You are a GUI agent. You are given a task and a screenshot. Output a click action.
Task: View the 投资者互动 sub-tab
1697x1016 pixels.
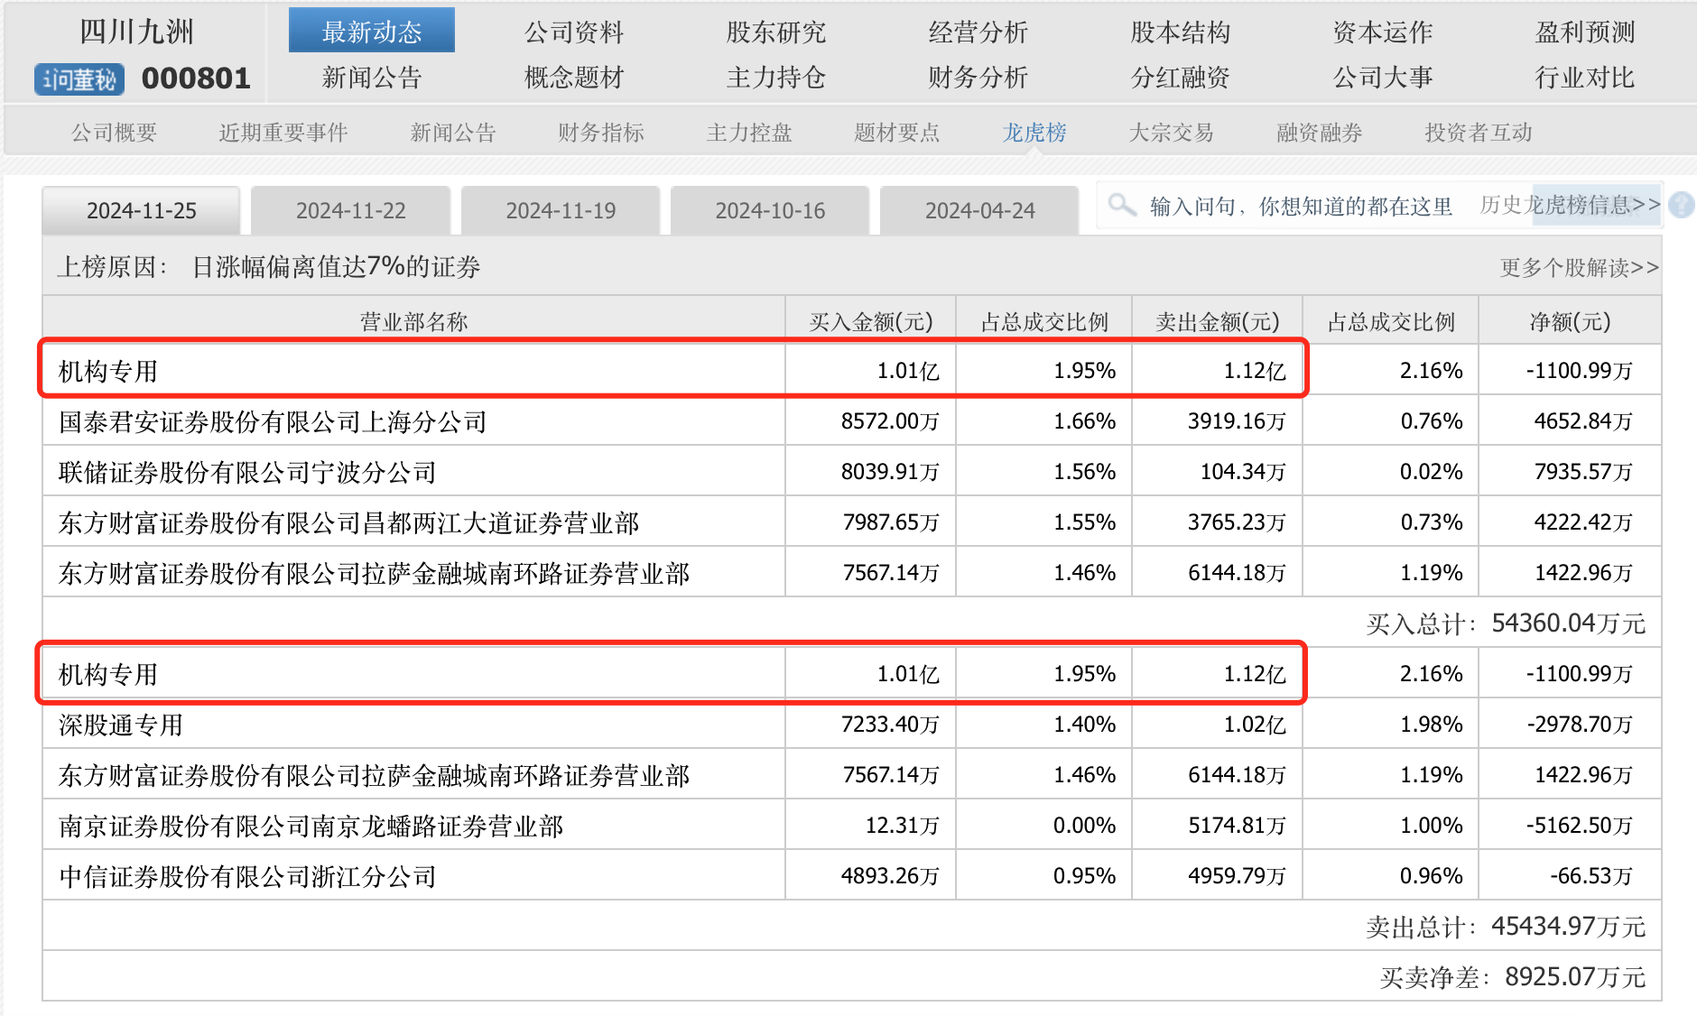1478,133
